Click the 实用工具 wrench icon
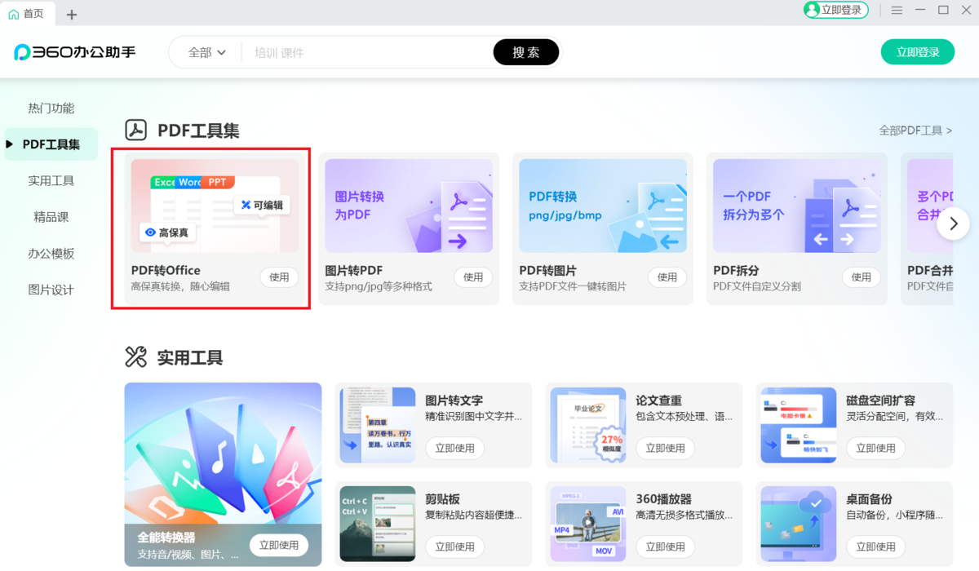 pyautogui.click(x=137, y=356)
